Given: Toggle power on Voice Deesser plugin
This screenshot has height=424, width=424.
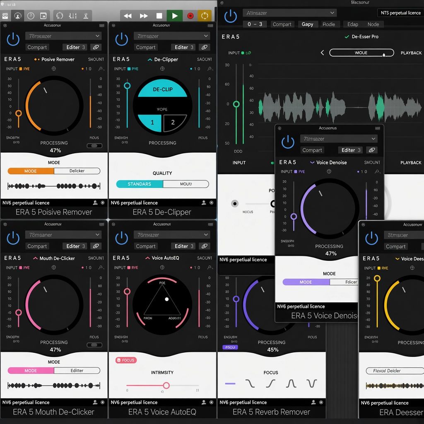Looking at the screenshot, I should 371,238.
